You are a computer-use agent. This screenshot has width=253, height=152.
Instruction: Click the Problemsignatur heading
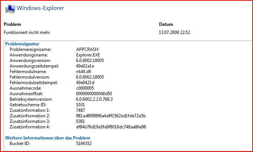22,44
